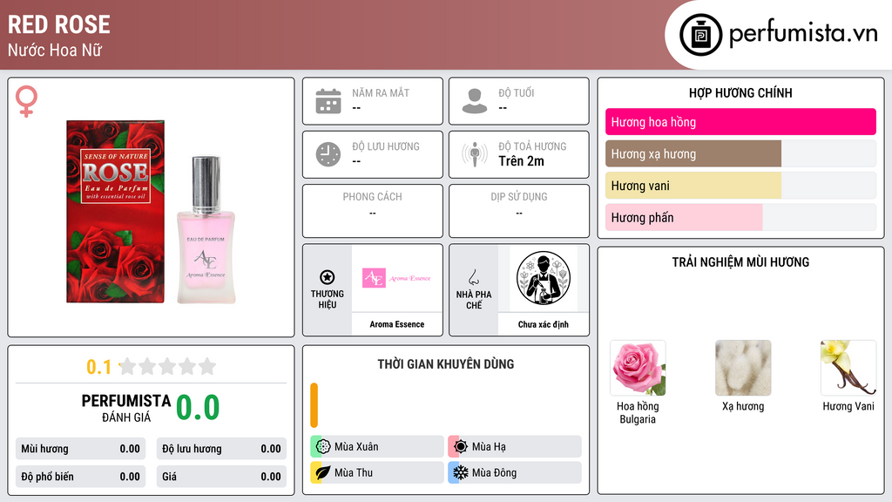Click the Aroma Essence brand name link
892x502 pixels.
[397, 324]
